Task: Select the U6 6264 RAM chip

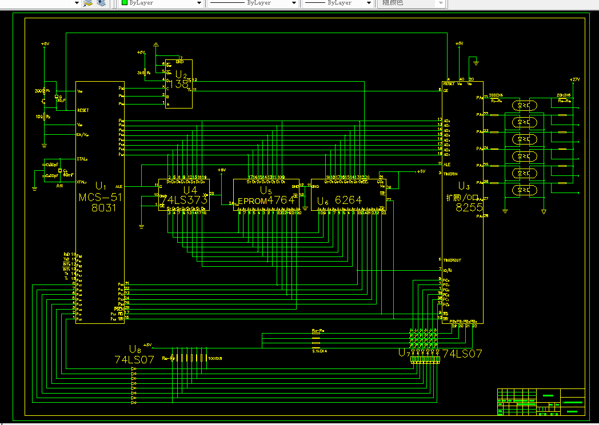Action: pyautogui.click(x=349, y=195)
